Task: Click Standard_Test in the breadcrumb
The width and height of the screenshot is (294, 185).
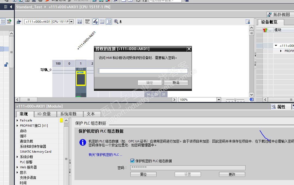Action: click(x=29, y=7)
